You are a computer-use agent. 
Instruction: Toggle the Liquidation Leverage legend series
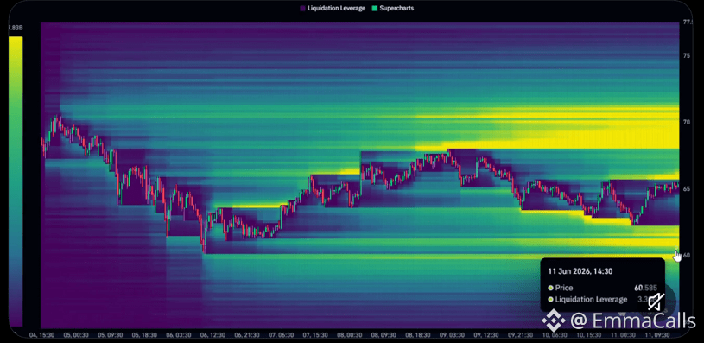(333, 8)
